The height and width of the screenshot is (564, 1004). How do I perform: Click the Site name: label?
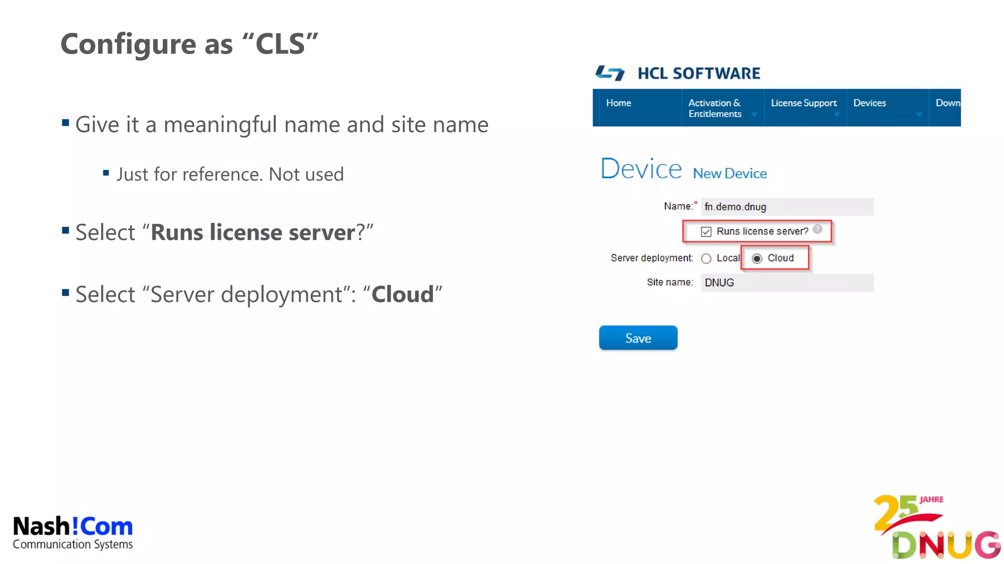pyautogui.click(x=670, y=282)
